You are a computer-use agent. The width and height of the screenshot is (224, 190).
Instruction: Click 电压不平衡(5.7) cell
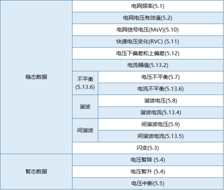click(x=161, y=77)
